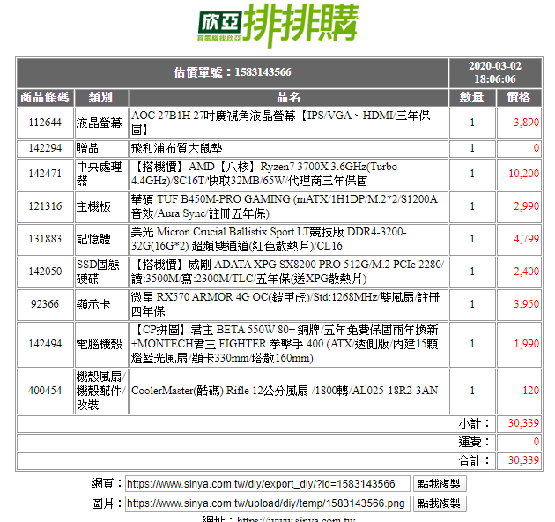Click the 機殼風扇/機殼配件/改裝 category cell
The image size is (555, 522).
click(x=101, y=391)
